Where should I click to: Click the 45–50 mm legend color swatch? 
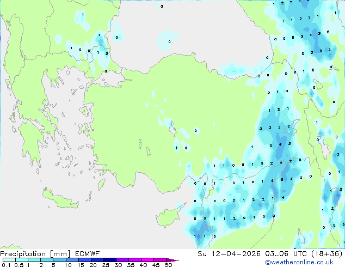(x=160, y=260)
